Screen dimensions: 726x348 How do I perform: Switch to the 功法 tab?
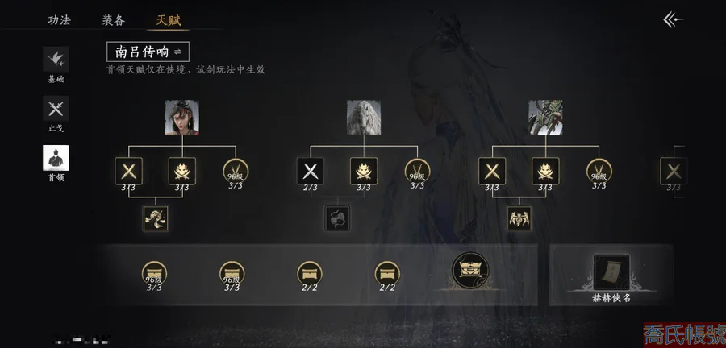click(x=59, y=20)
